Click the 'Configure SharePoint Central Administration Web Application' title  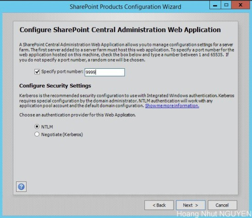click(x=120, y=30)
